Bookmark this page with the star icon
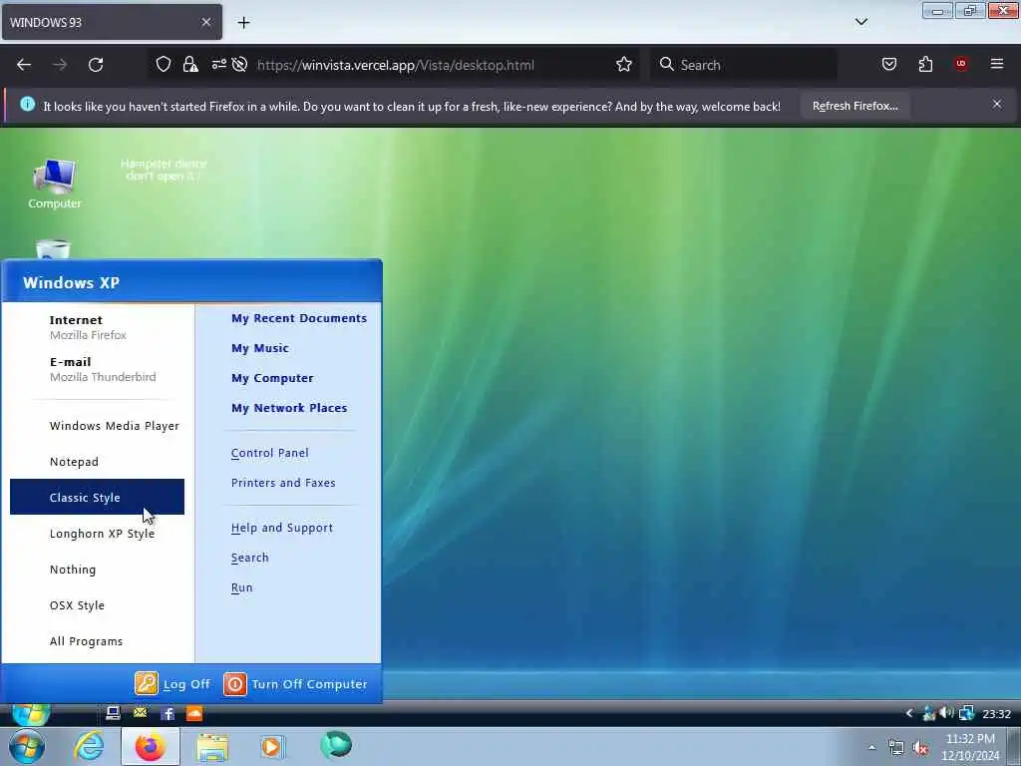 (x=624, y=65)
